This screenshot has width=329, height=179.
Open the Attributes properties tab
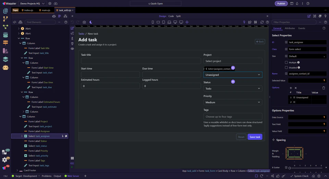[x=290, y=28]
